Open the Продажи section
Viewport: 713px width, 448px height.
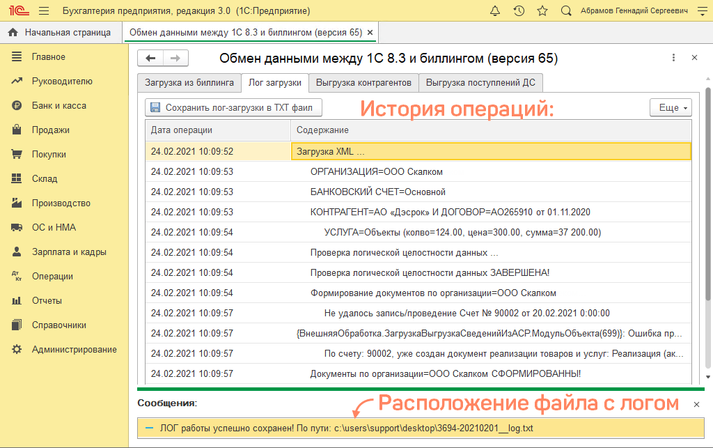(50, 130)
